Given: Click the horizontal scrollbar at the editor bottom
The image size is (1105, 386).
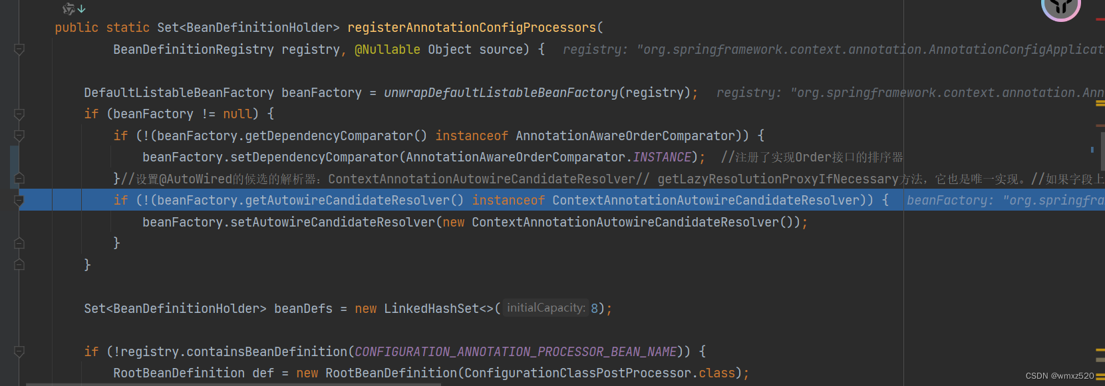Looking at the screenshot, I should [x=233, y=384].
